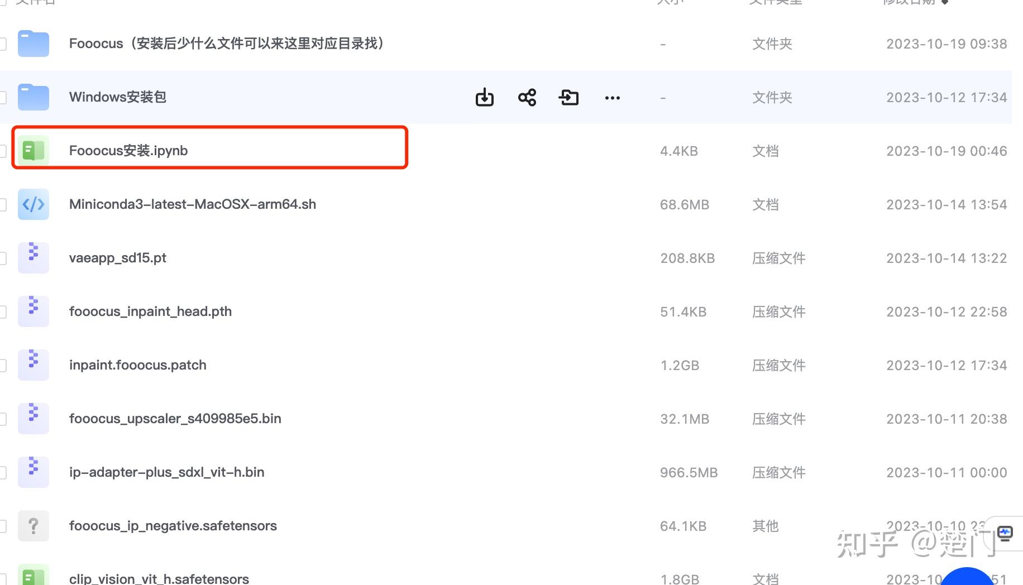Click the green icon beside clip_vision_vit_h.safetensors
Viewport: 1023px width, 585px height.
[34, 575]
